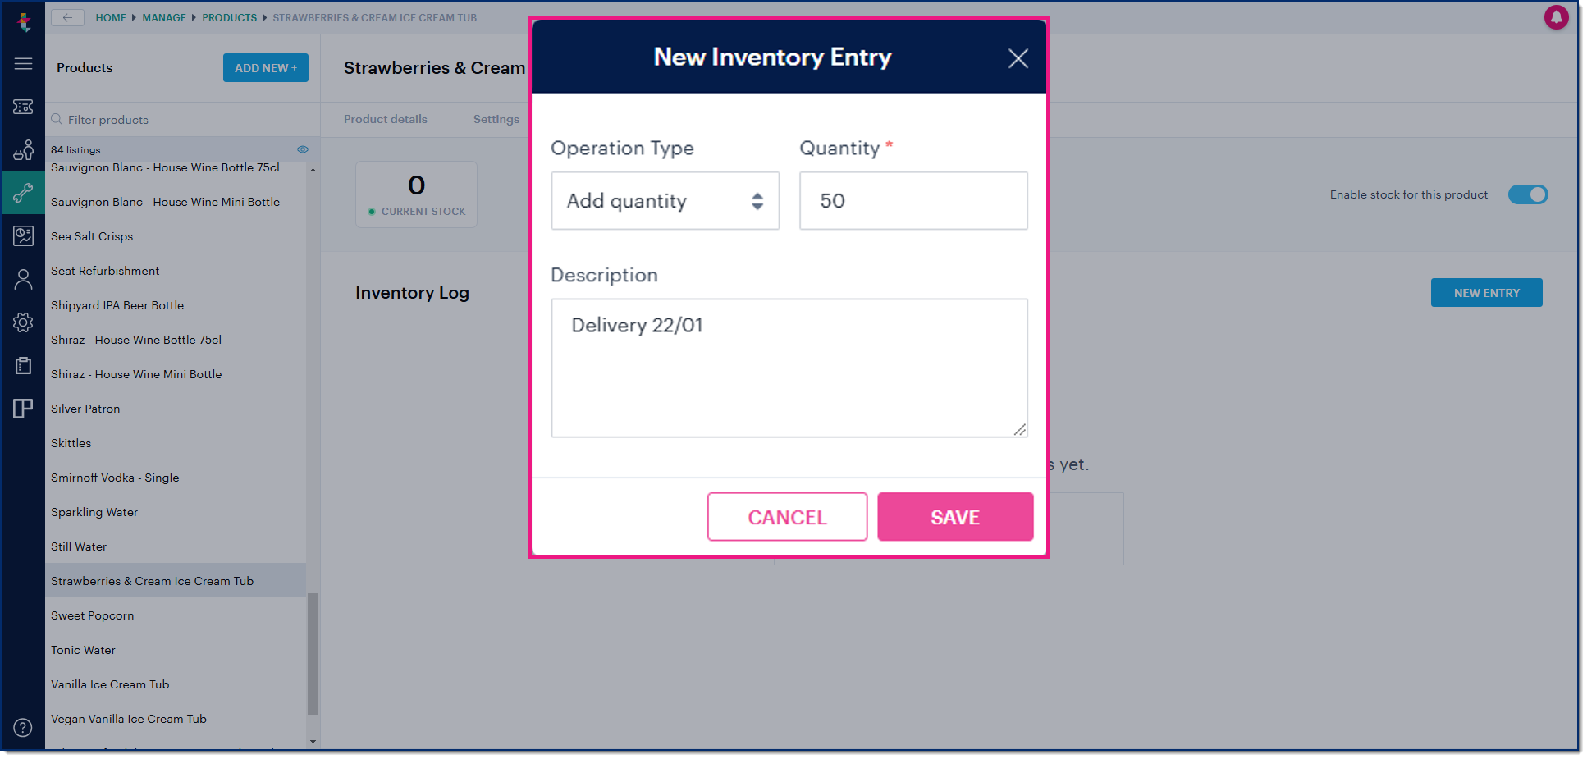Cancel the new inventory entry
The width and height of the screenshot is (1587, 759).
pos(787,517)
